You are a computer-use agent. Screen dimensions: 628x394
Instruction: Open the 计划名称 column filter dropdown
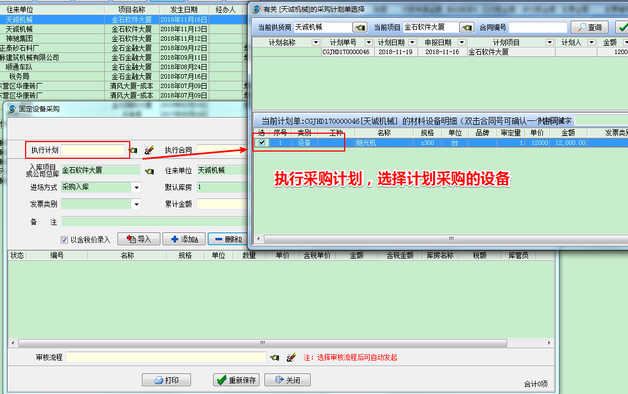315,42
